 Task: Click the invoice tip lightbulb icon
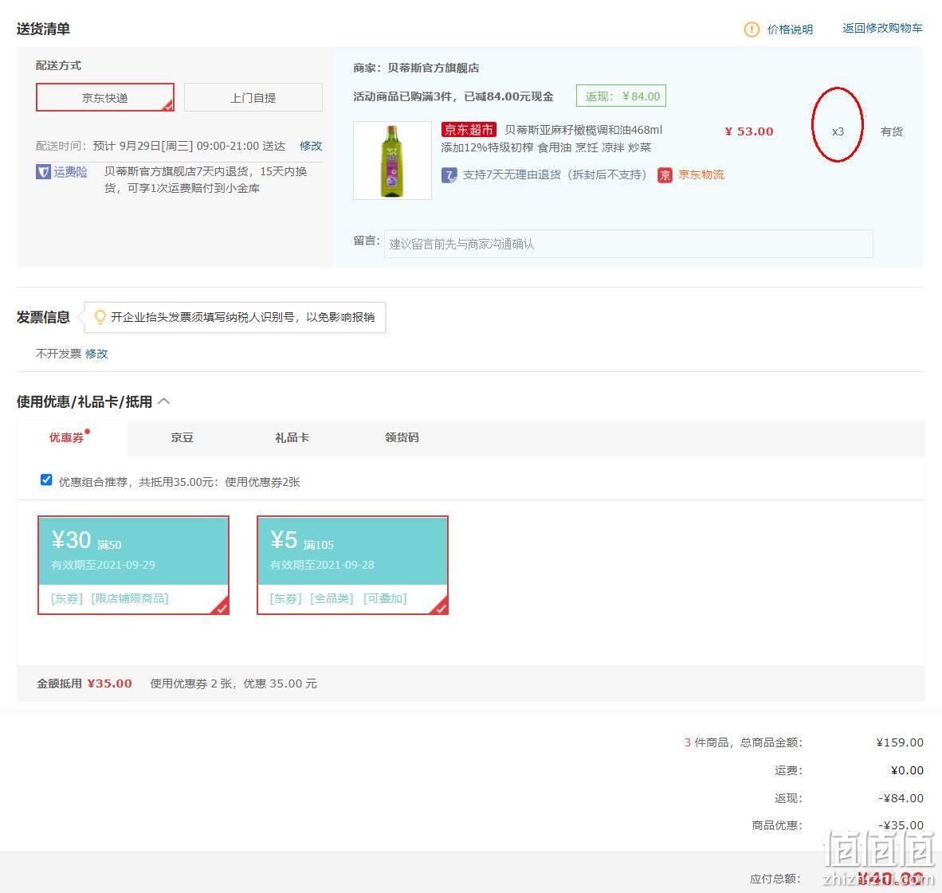tap(100, 317)
